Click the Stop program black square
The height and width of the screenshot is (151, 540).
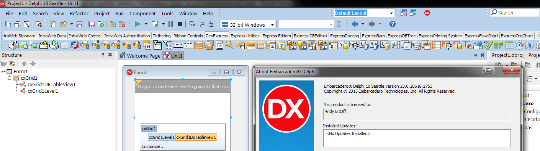180,24
